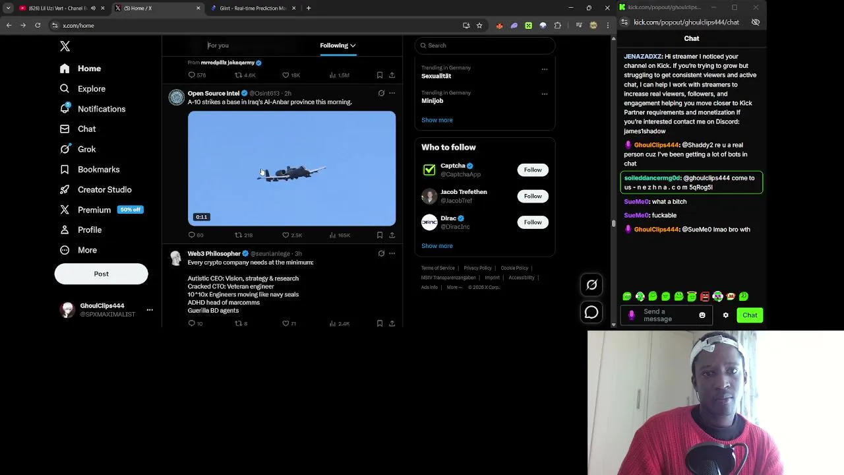Open the Chrome extensions puzzle icon
Screen dimensions: 844x475
coord(558,25)
